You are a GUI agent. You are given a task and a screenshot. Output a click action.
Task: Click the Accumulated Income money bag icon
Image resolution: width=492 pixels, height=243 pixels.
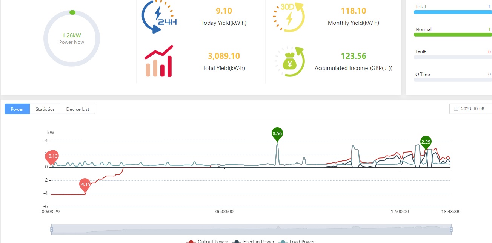click(x=289, y=62)
